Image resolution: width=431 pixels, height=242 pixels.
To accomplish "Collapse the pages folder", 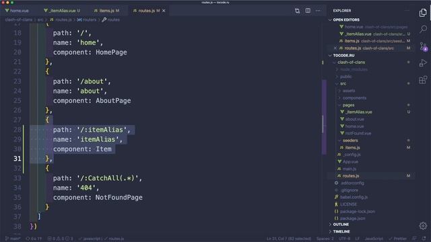I will coord(348,105).
